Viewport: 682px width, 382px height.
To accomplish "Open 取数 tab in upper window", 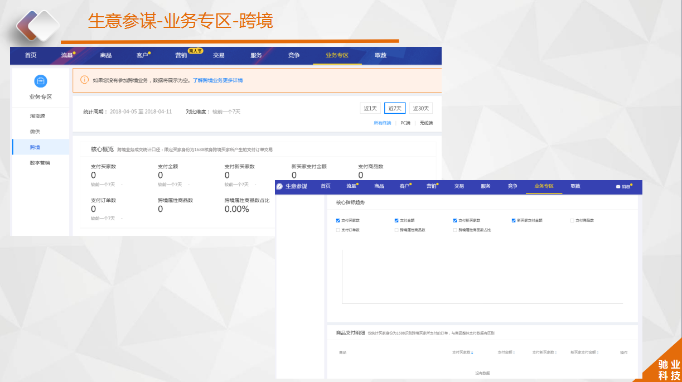I will 381,55.
